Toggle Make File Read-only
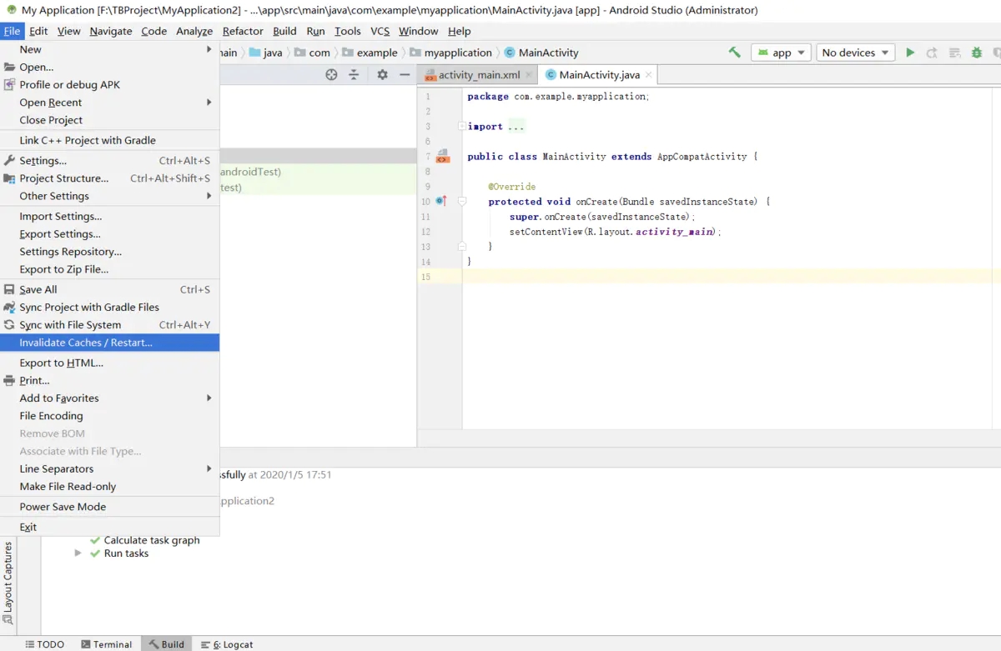The height and width of the screenshot is (651, 1001). [x=109, y=487]
